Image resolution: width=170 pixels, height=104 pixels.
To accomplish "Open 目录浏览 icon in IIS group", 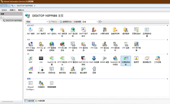I will tap(52, 69).
